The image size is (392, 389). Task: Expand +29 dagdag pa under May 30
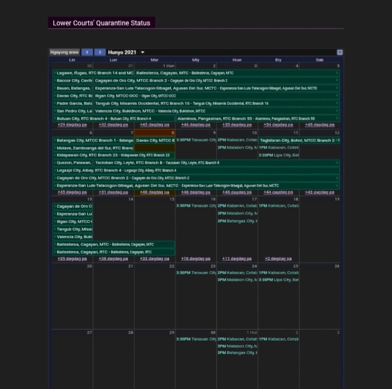pos(72,125)
